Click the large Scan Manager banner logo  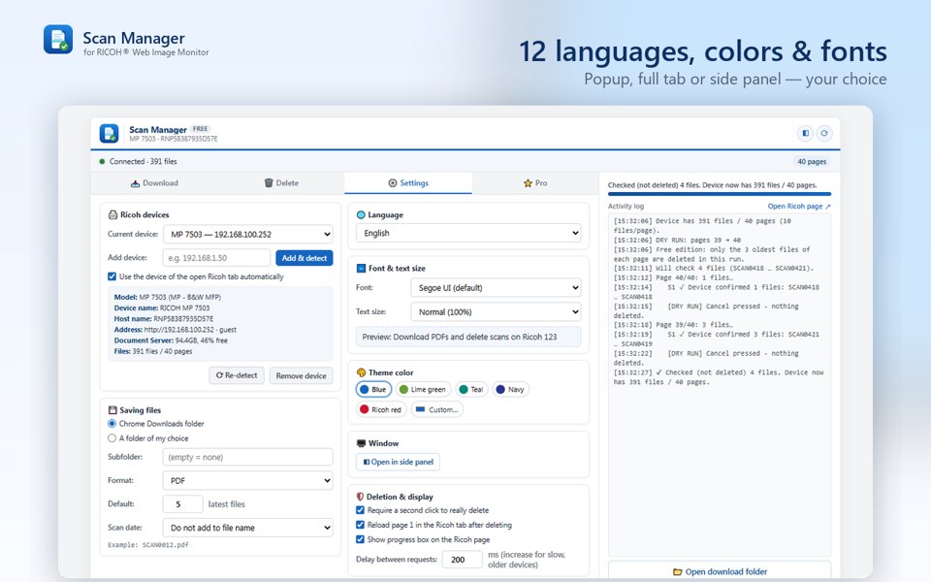tap(58, 39)
